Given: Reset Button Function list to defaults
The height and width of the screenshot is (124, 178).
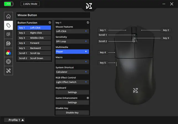Looking at the screenshot, I should click(50, 23).
